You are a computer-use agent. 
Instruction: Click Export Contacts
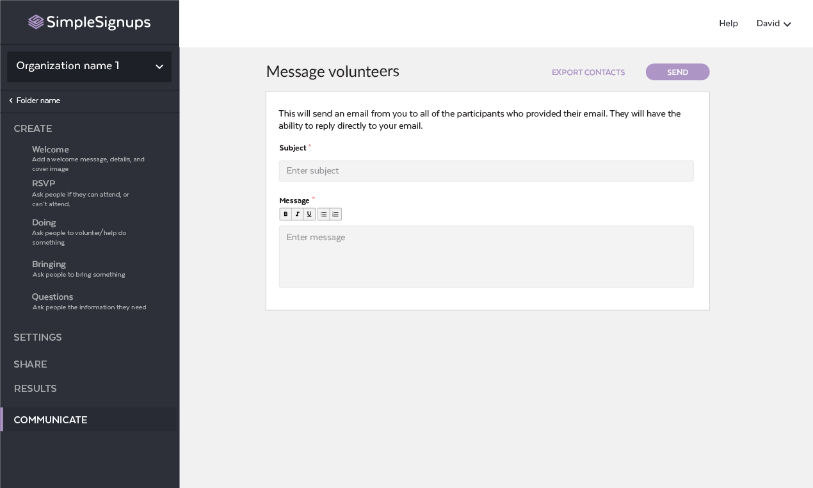[588, 72]
